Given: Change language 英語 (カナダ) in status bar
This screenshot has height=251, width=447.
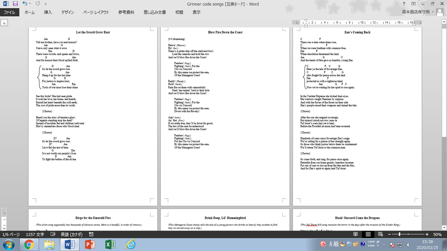Looking at the screenshot, I should point(72,235).
